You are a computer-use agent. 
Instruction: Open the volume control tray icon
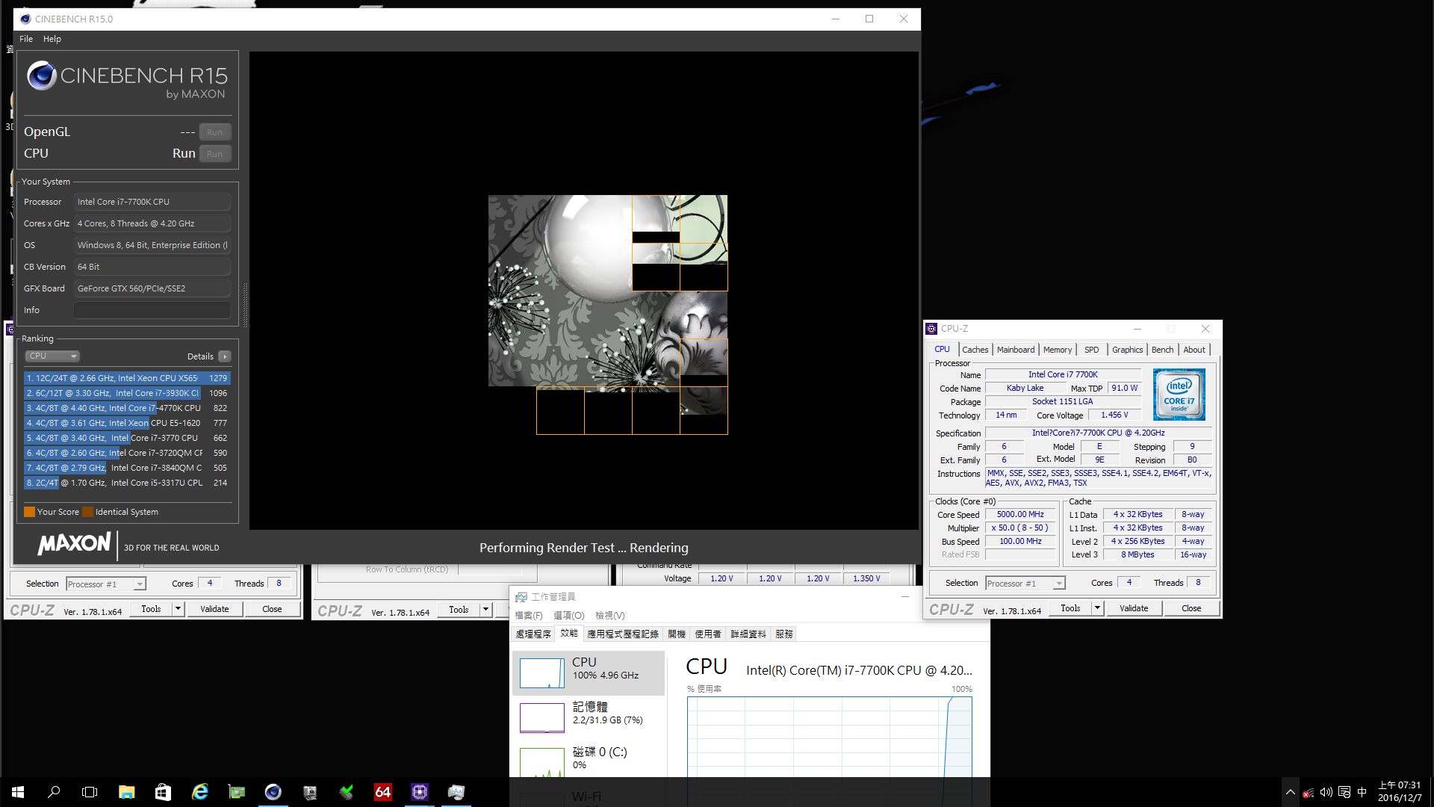1326,792
